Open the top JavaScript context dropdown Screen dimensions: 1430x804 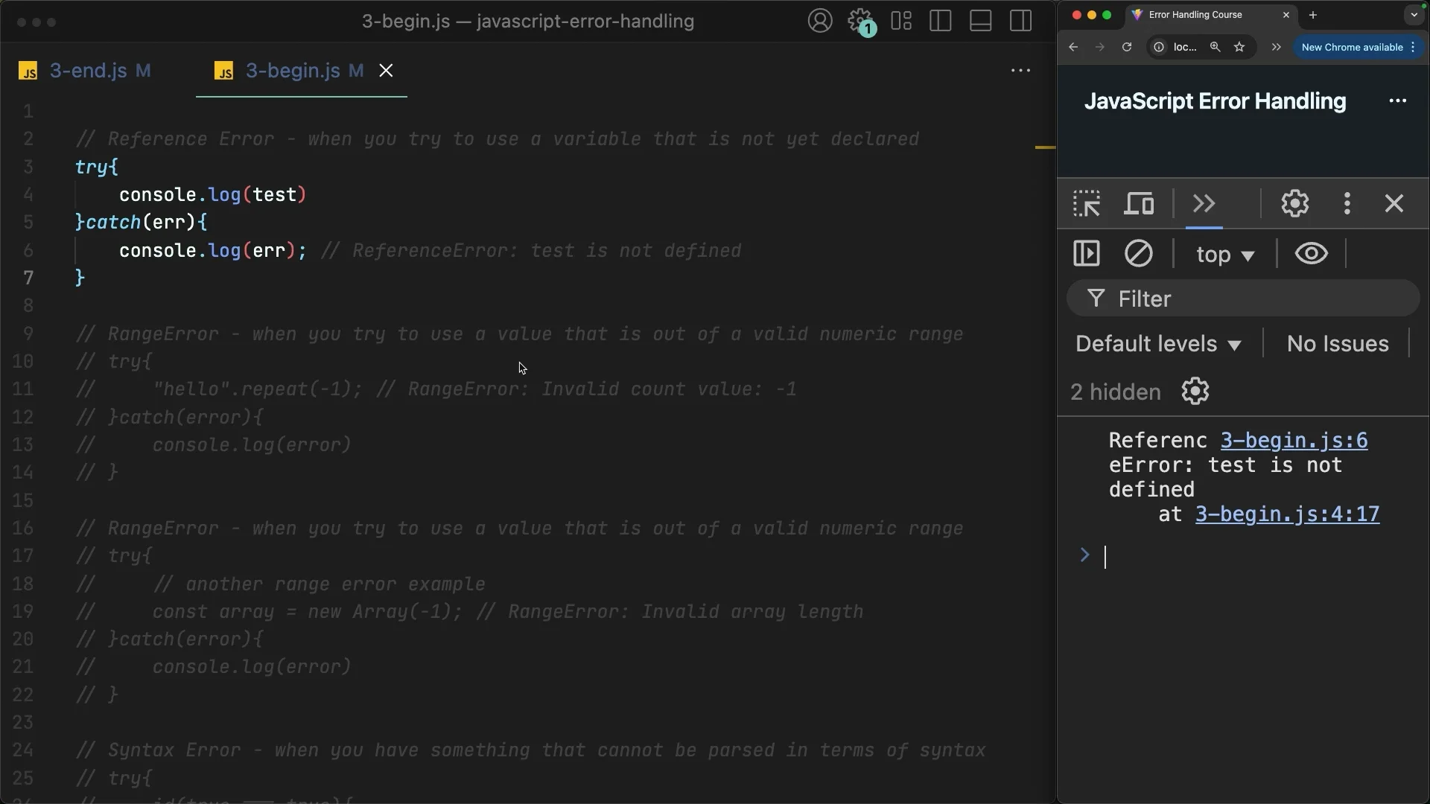1225,255
